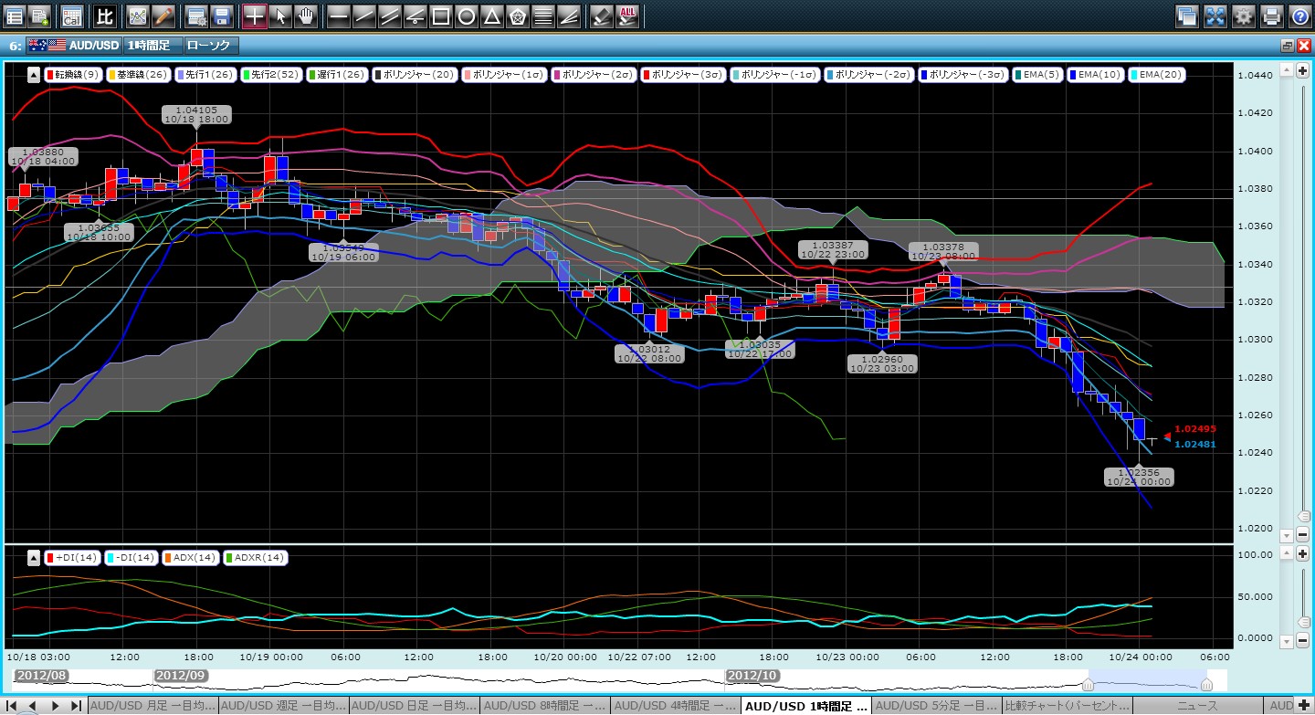1315x715 pixels.
Task: Toggle EMA(20) indicator visibility
Action: (1157, 75)
